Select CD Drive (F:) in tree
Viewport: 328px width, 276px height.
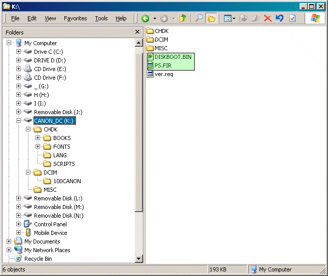coord(50,78)
